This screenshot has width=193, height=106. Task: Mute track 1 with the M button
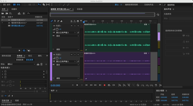click(72, 26)
